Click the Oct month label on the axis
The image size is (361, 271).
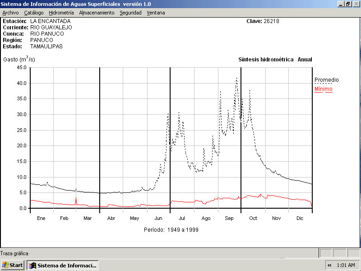pos(253,218)
